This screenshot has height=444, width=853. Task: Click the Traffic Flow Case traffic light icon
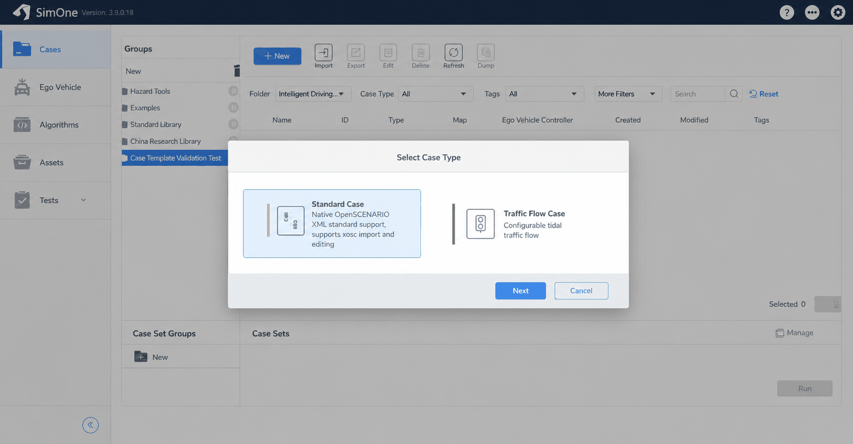click(480, 224)
